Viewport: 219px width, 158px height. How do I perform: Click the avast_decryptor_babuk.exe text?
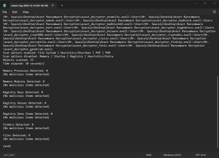click(41, 21)
